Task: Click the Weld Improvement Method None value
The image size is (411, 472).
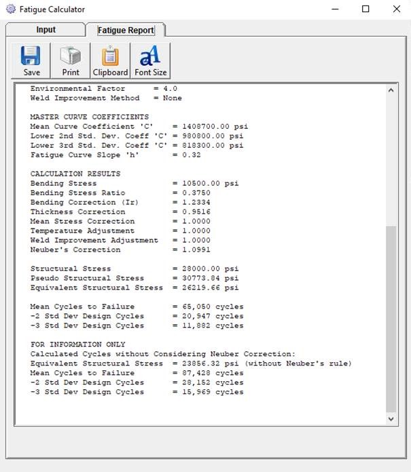Action: coord(172,98)
